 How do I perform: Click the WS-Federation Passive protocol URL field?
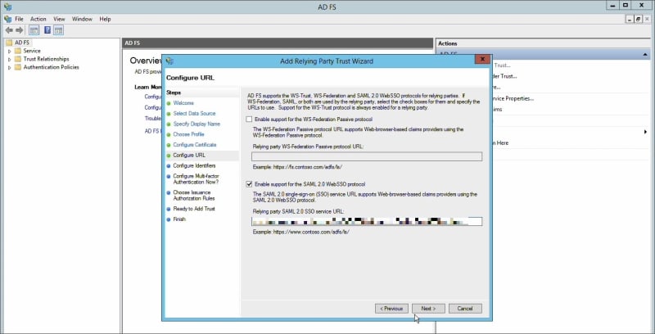366,156
